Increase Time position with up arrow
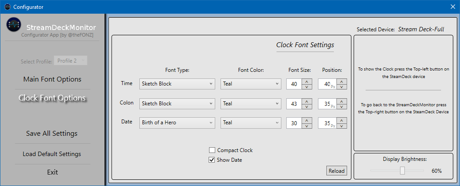This screenshot has height=186, width=460. (342, 81)
